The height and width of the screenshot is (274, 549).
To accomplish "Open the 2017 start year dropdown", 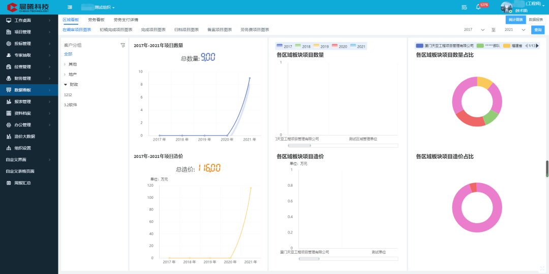I will [474, 30].
